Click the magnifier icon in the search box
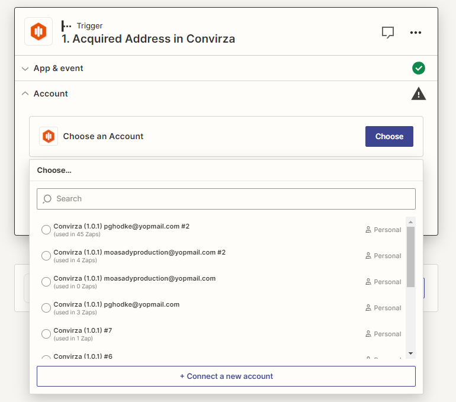 tap(47, 199)
